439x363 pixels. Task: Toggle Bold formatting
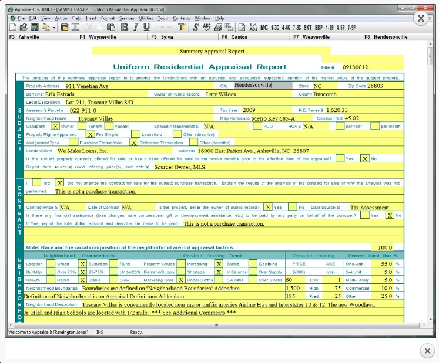point(125,27)
